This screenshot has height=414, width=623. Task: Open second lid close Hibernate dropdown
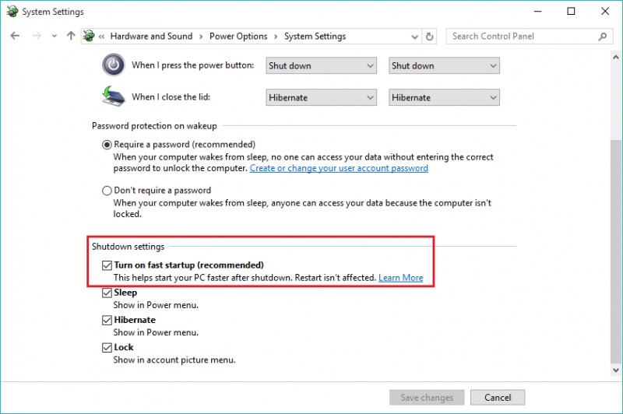tap(444, 98)
